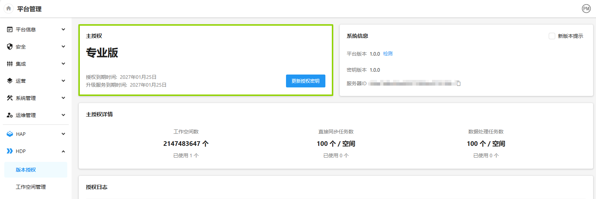Click the 运维管理 user-gear icon
Image resolution: width=596 pixels, height=199 pixels.
pyautogui.click(x=10, y=115)
